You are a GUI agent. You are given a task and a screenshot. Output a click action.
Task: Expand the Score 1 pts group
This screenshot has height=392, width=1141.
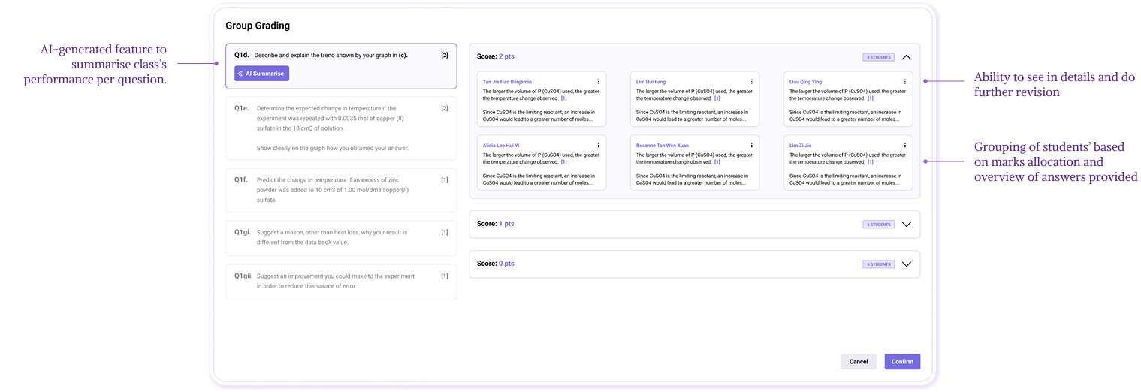906,224
